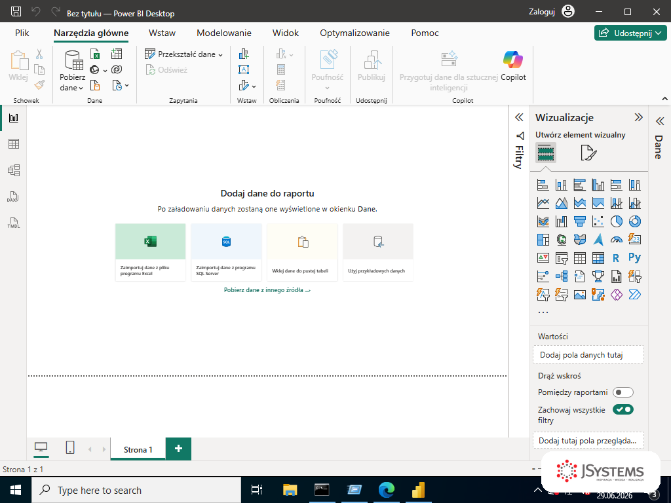Expand the Filtry pane with double chevron

(x=519, y=118)
